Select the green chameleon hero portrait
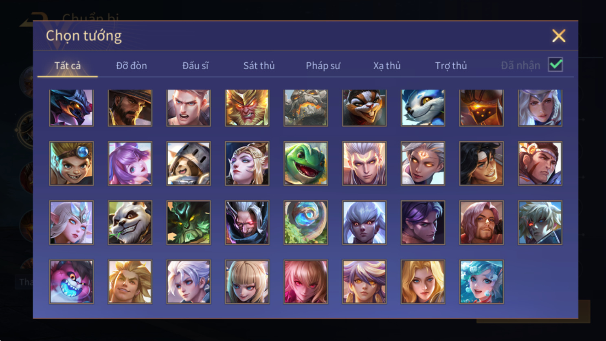606x341 pixels. (305, 163)
